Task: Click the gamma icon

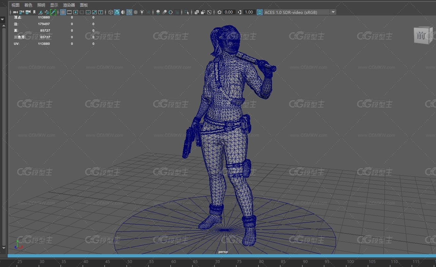Action: (240, 12)
